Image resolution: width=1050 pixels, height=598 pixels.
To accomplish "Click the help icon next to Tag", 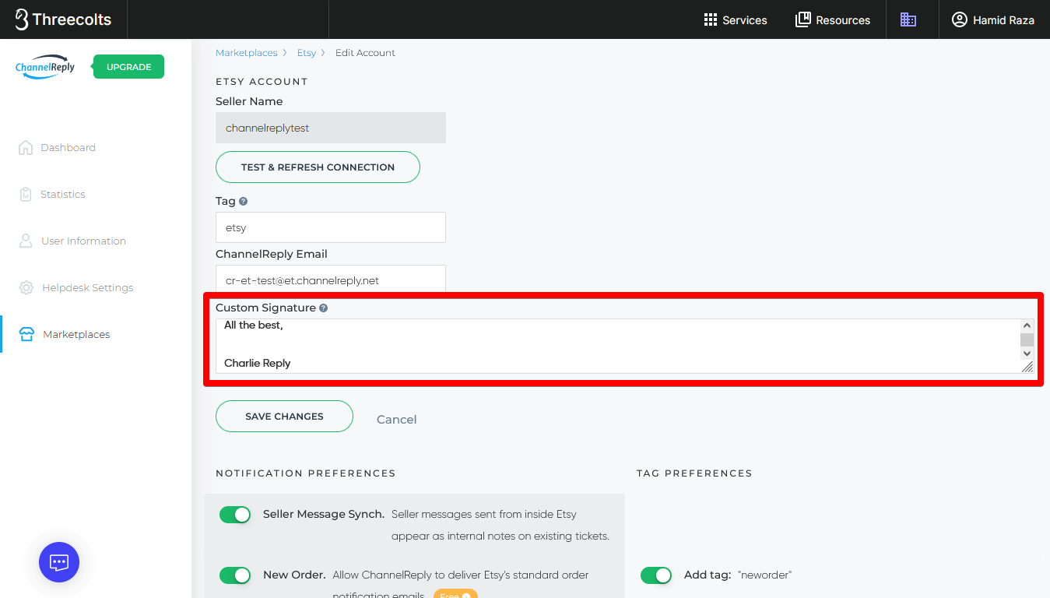I will pos(244,201).
